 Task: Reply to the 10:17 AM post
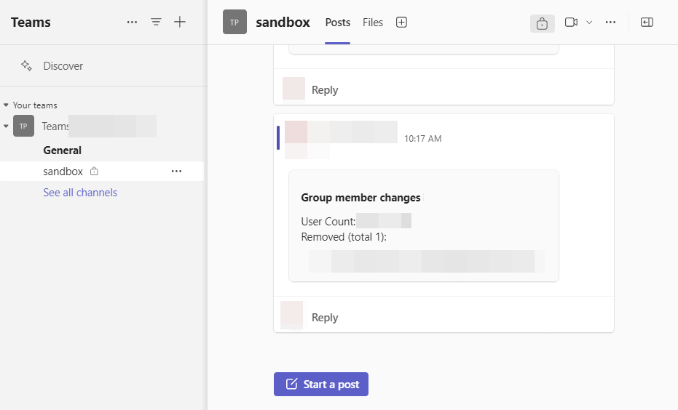325,317
